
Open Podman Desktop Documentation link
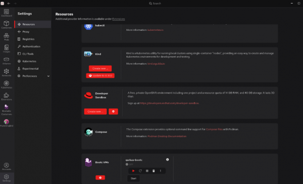[167, 136]
